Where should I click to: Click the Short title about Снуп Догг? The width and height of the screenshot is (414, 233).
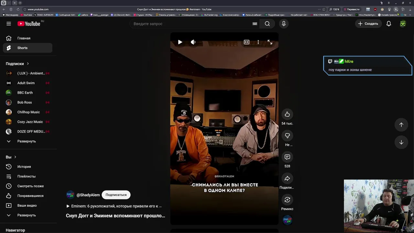pos(115,216)
